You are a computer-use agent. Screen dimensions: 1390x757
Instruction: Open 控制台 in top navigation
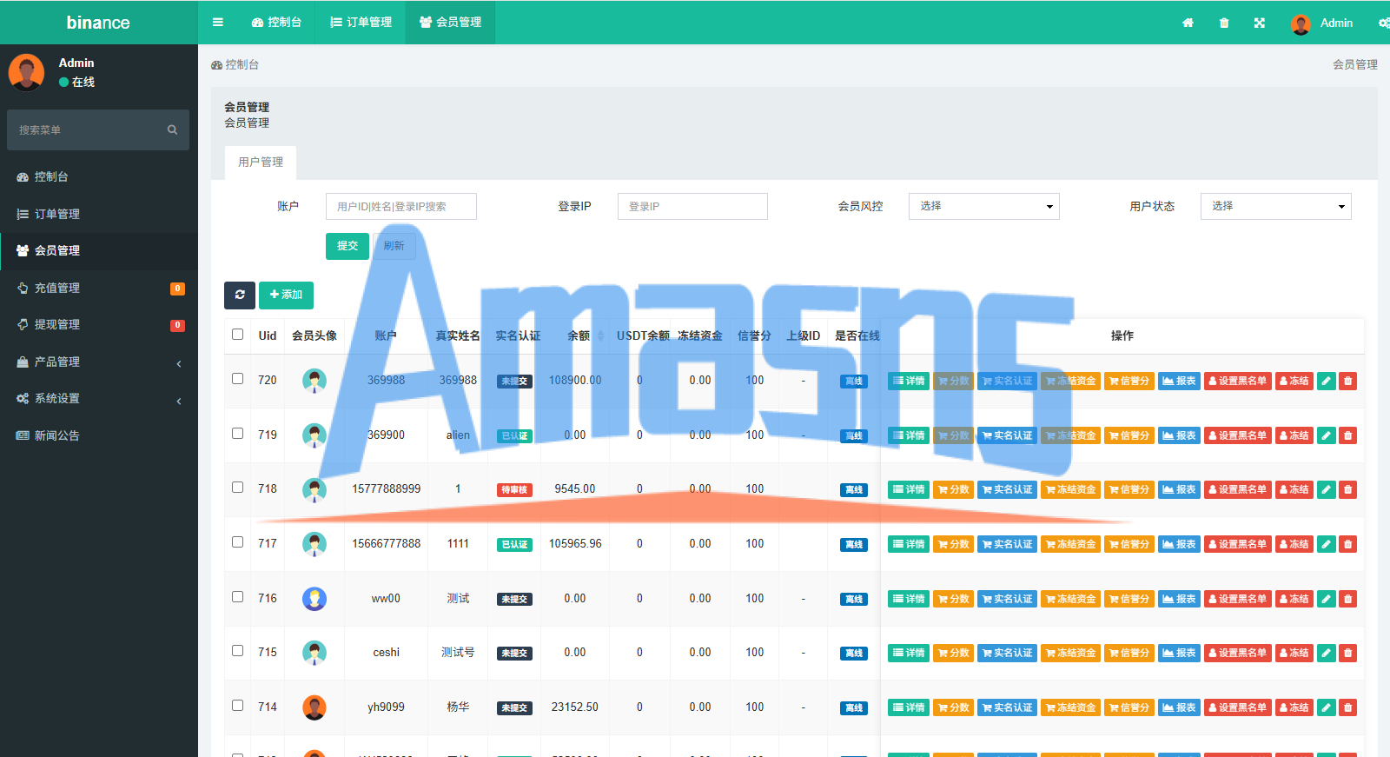[276, 23]
